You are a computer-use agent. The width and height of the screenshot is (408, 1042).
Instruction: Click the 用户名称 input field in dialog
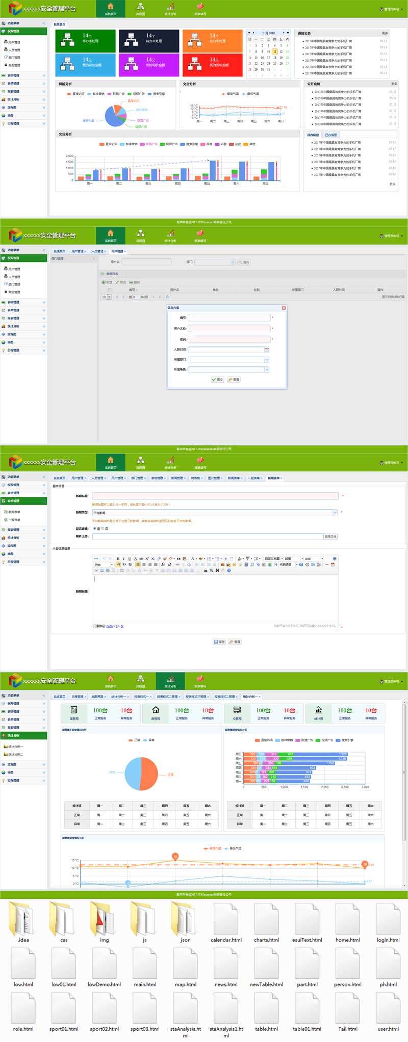pos(229,328)
